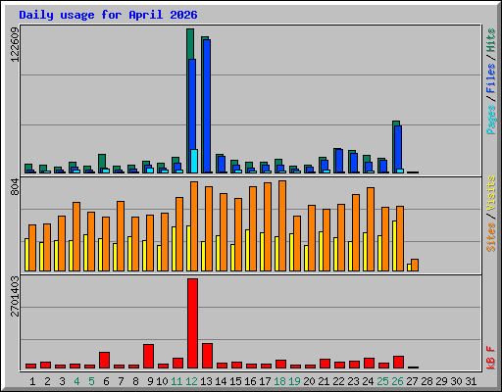This screenshot has height=392, width=502.
Task: Click the 804 visits axis label
Action: point(15,187)
